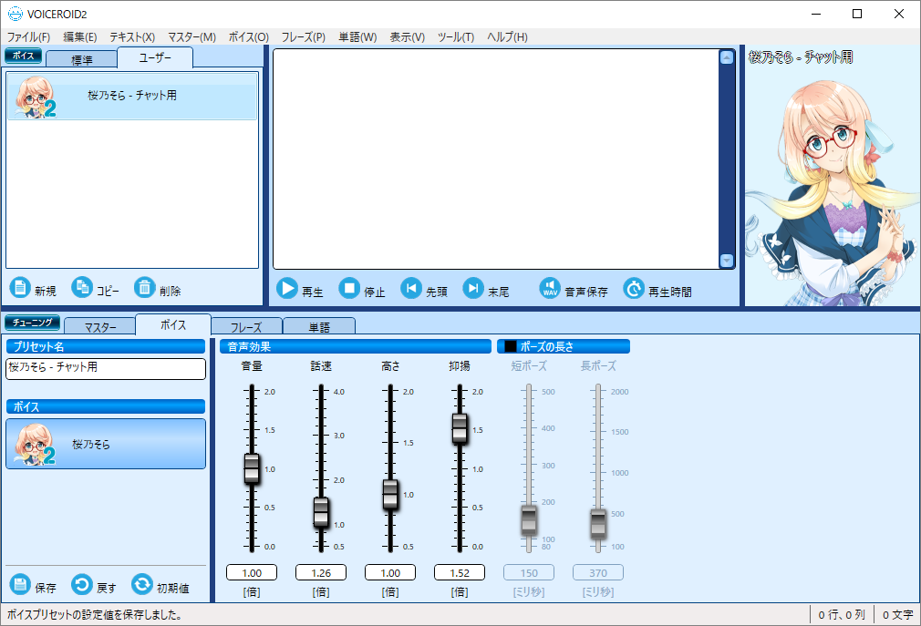Save the preset with 保存 icon
The image size is (921, 626).
[20, 584]
